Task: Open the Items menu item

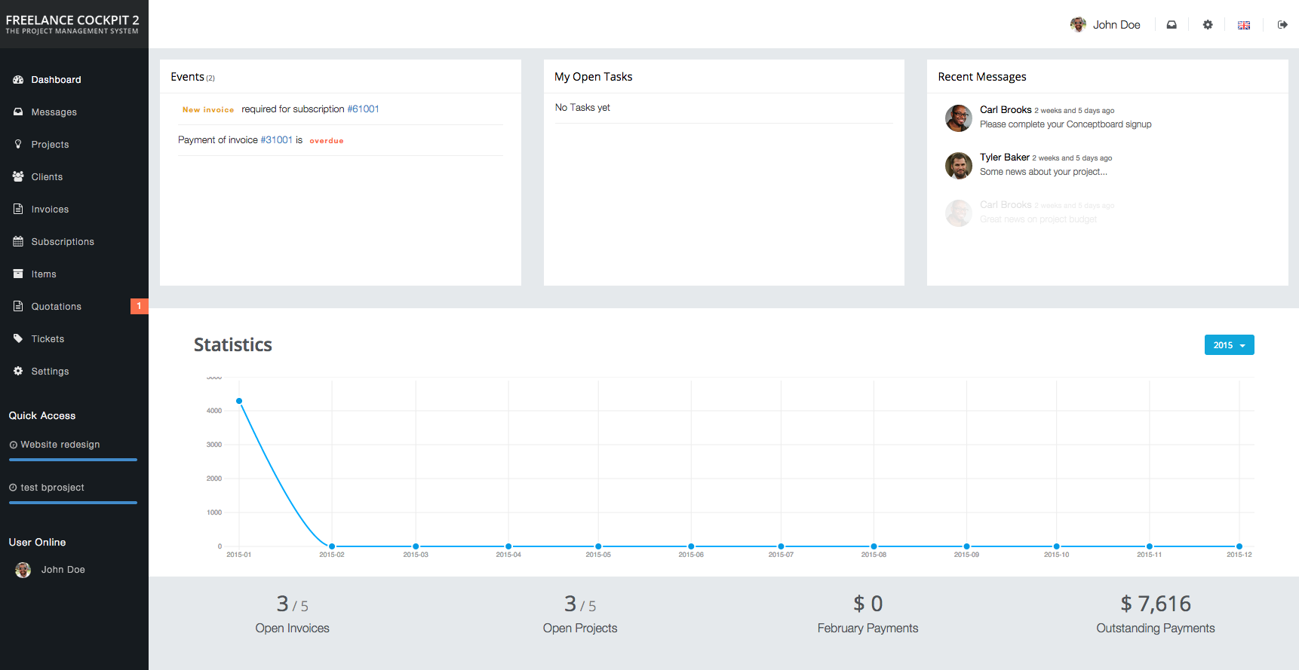Action: tap(74, 274)
